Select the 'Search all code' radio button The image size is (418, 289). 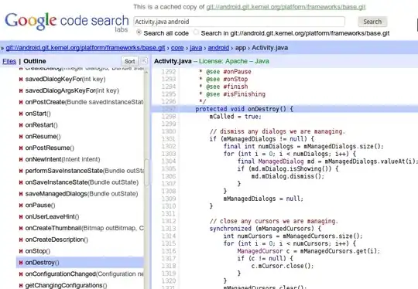pos(139,32)
